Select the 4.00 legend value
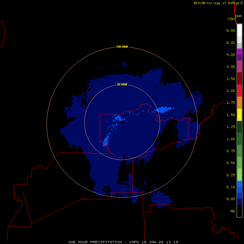 tap(231, 54)
